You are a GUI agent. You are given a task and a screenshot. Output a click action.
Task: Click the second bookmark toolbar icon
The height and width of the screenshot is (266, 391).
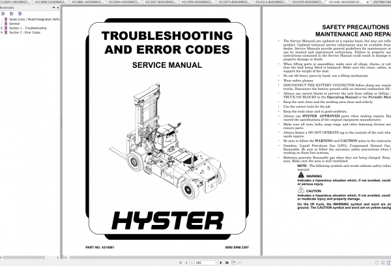point(12,14)
